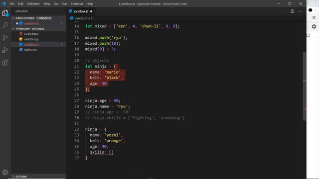Open the File menu

tap(12, 3)
